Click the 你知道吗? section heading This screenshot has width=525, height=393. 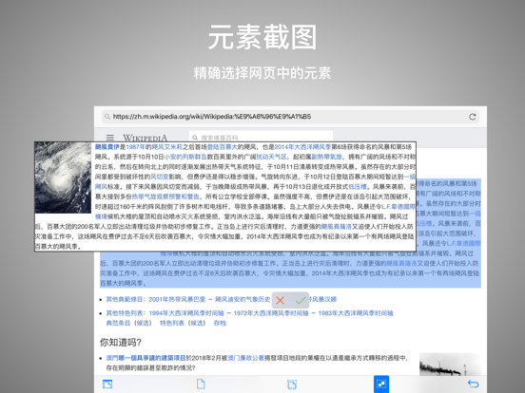(121, 343)
